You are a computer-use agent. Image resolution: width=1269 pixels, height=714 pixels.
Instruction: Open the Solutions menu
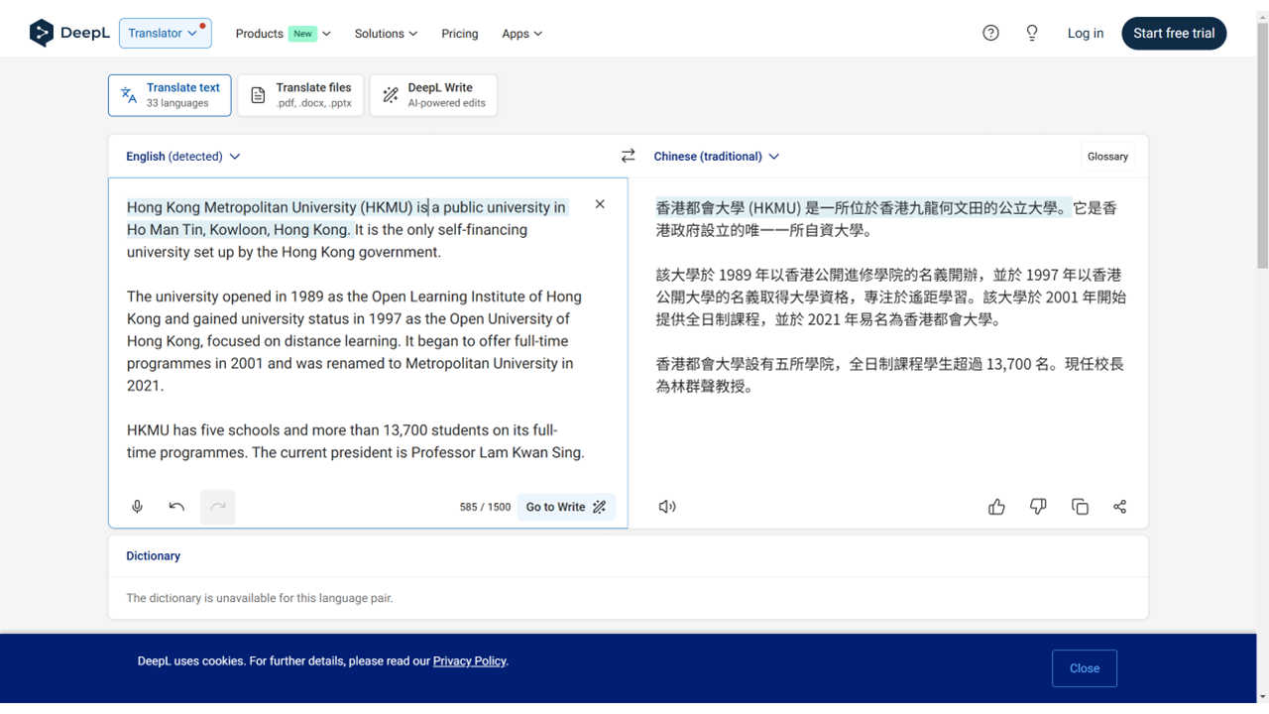point(386,34)
